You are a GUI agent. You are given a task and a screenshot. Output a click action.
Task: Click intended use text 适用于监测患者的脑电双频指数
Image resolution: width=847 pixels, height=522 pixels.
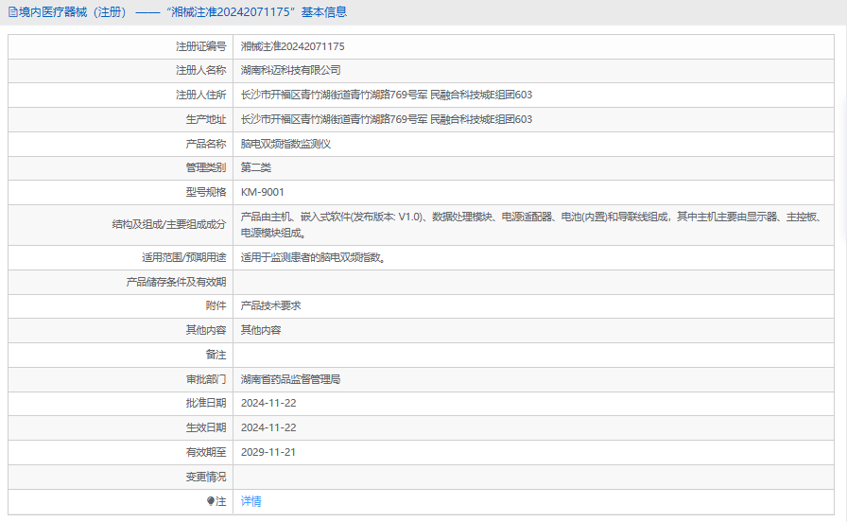[313, 258]
